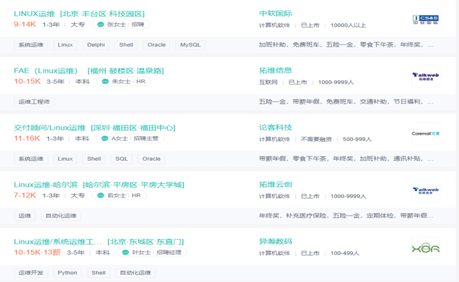Click Linux tag in 交付顾问 listing
The height and width of the screenshot is (282, 459).
65,159
